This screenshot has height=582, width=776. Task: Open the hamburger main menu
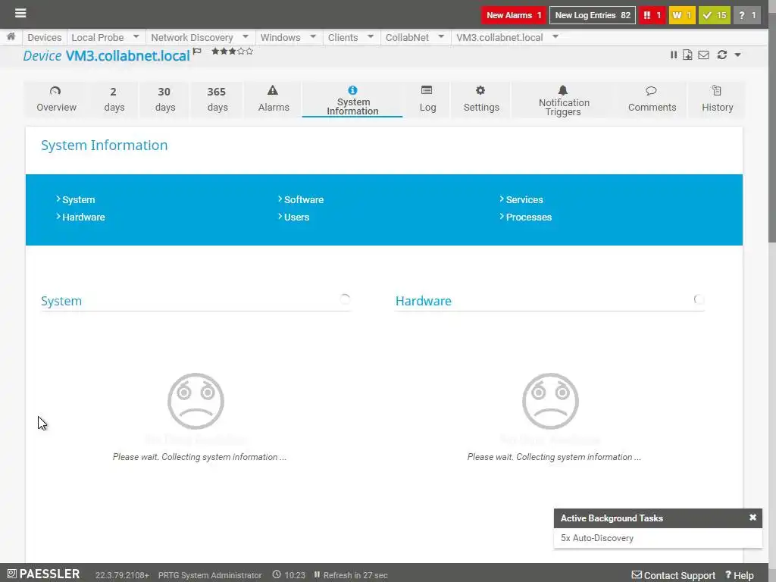coord(20,14)
